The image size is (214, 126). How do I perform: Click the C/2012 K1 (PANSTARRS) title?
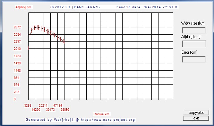pos(75,7)
